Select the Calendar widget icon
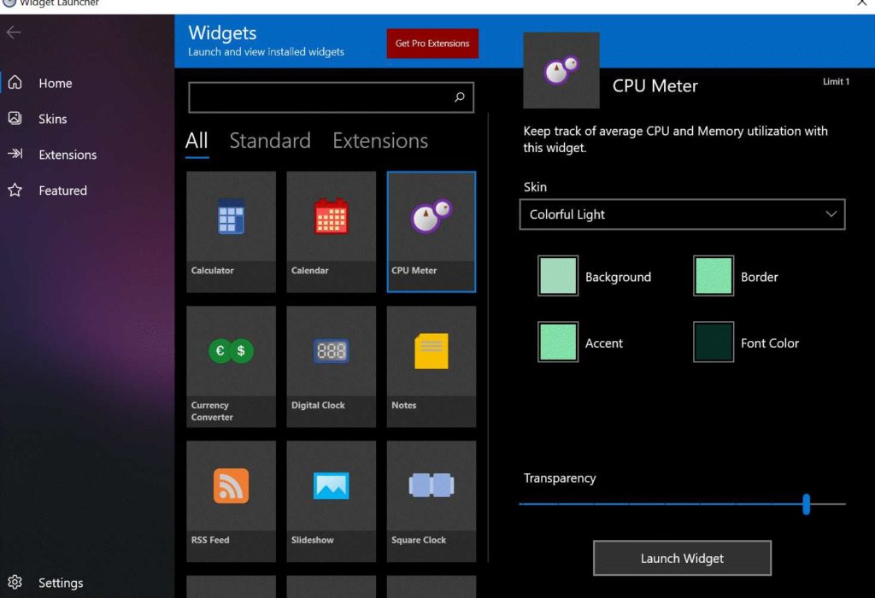 (331, 217)
